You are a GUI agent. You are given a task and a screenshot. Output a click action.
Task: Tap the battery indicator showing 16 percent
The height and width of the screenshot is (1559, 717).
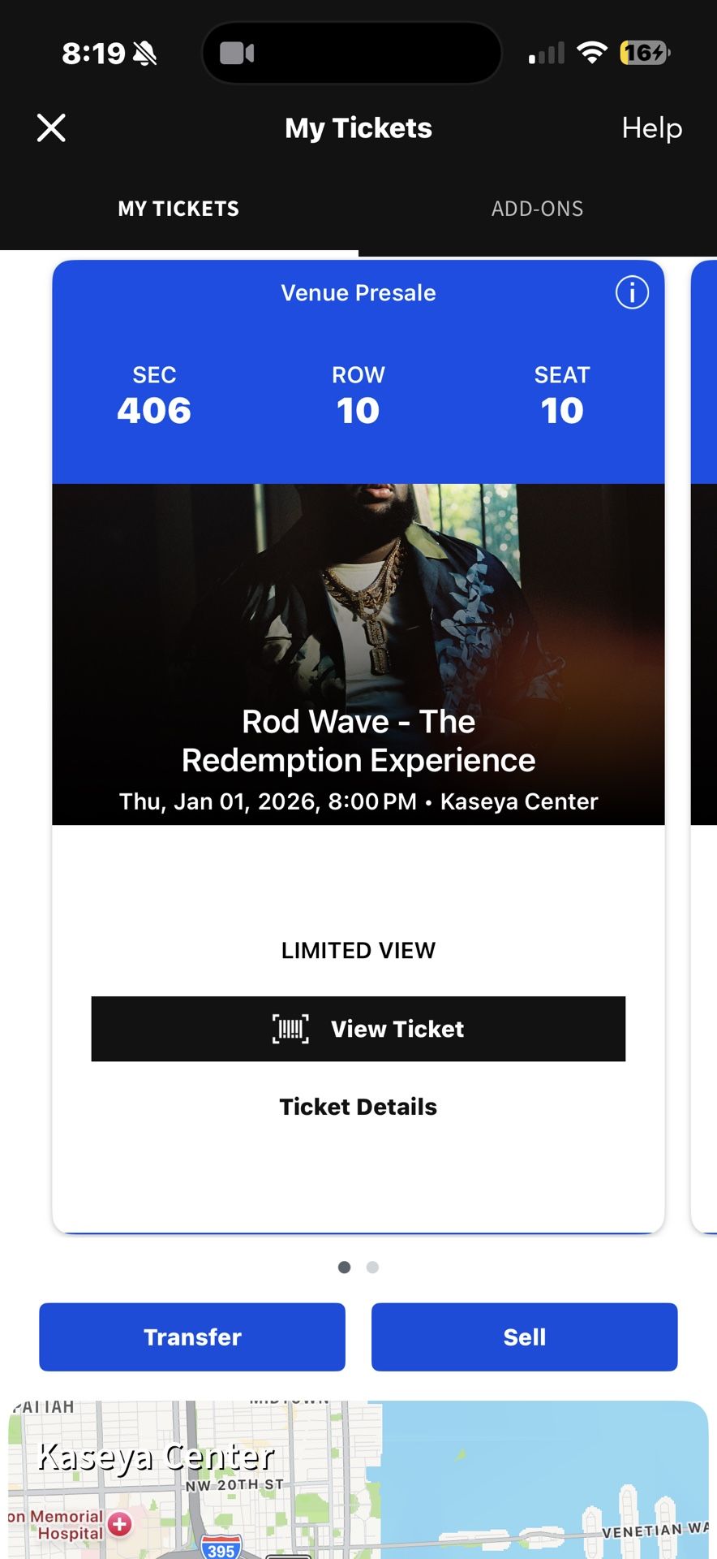pyautogui.click(x=643, y=52)
